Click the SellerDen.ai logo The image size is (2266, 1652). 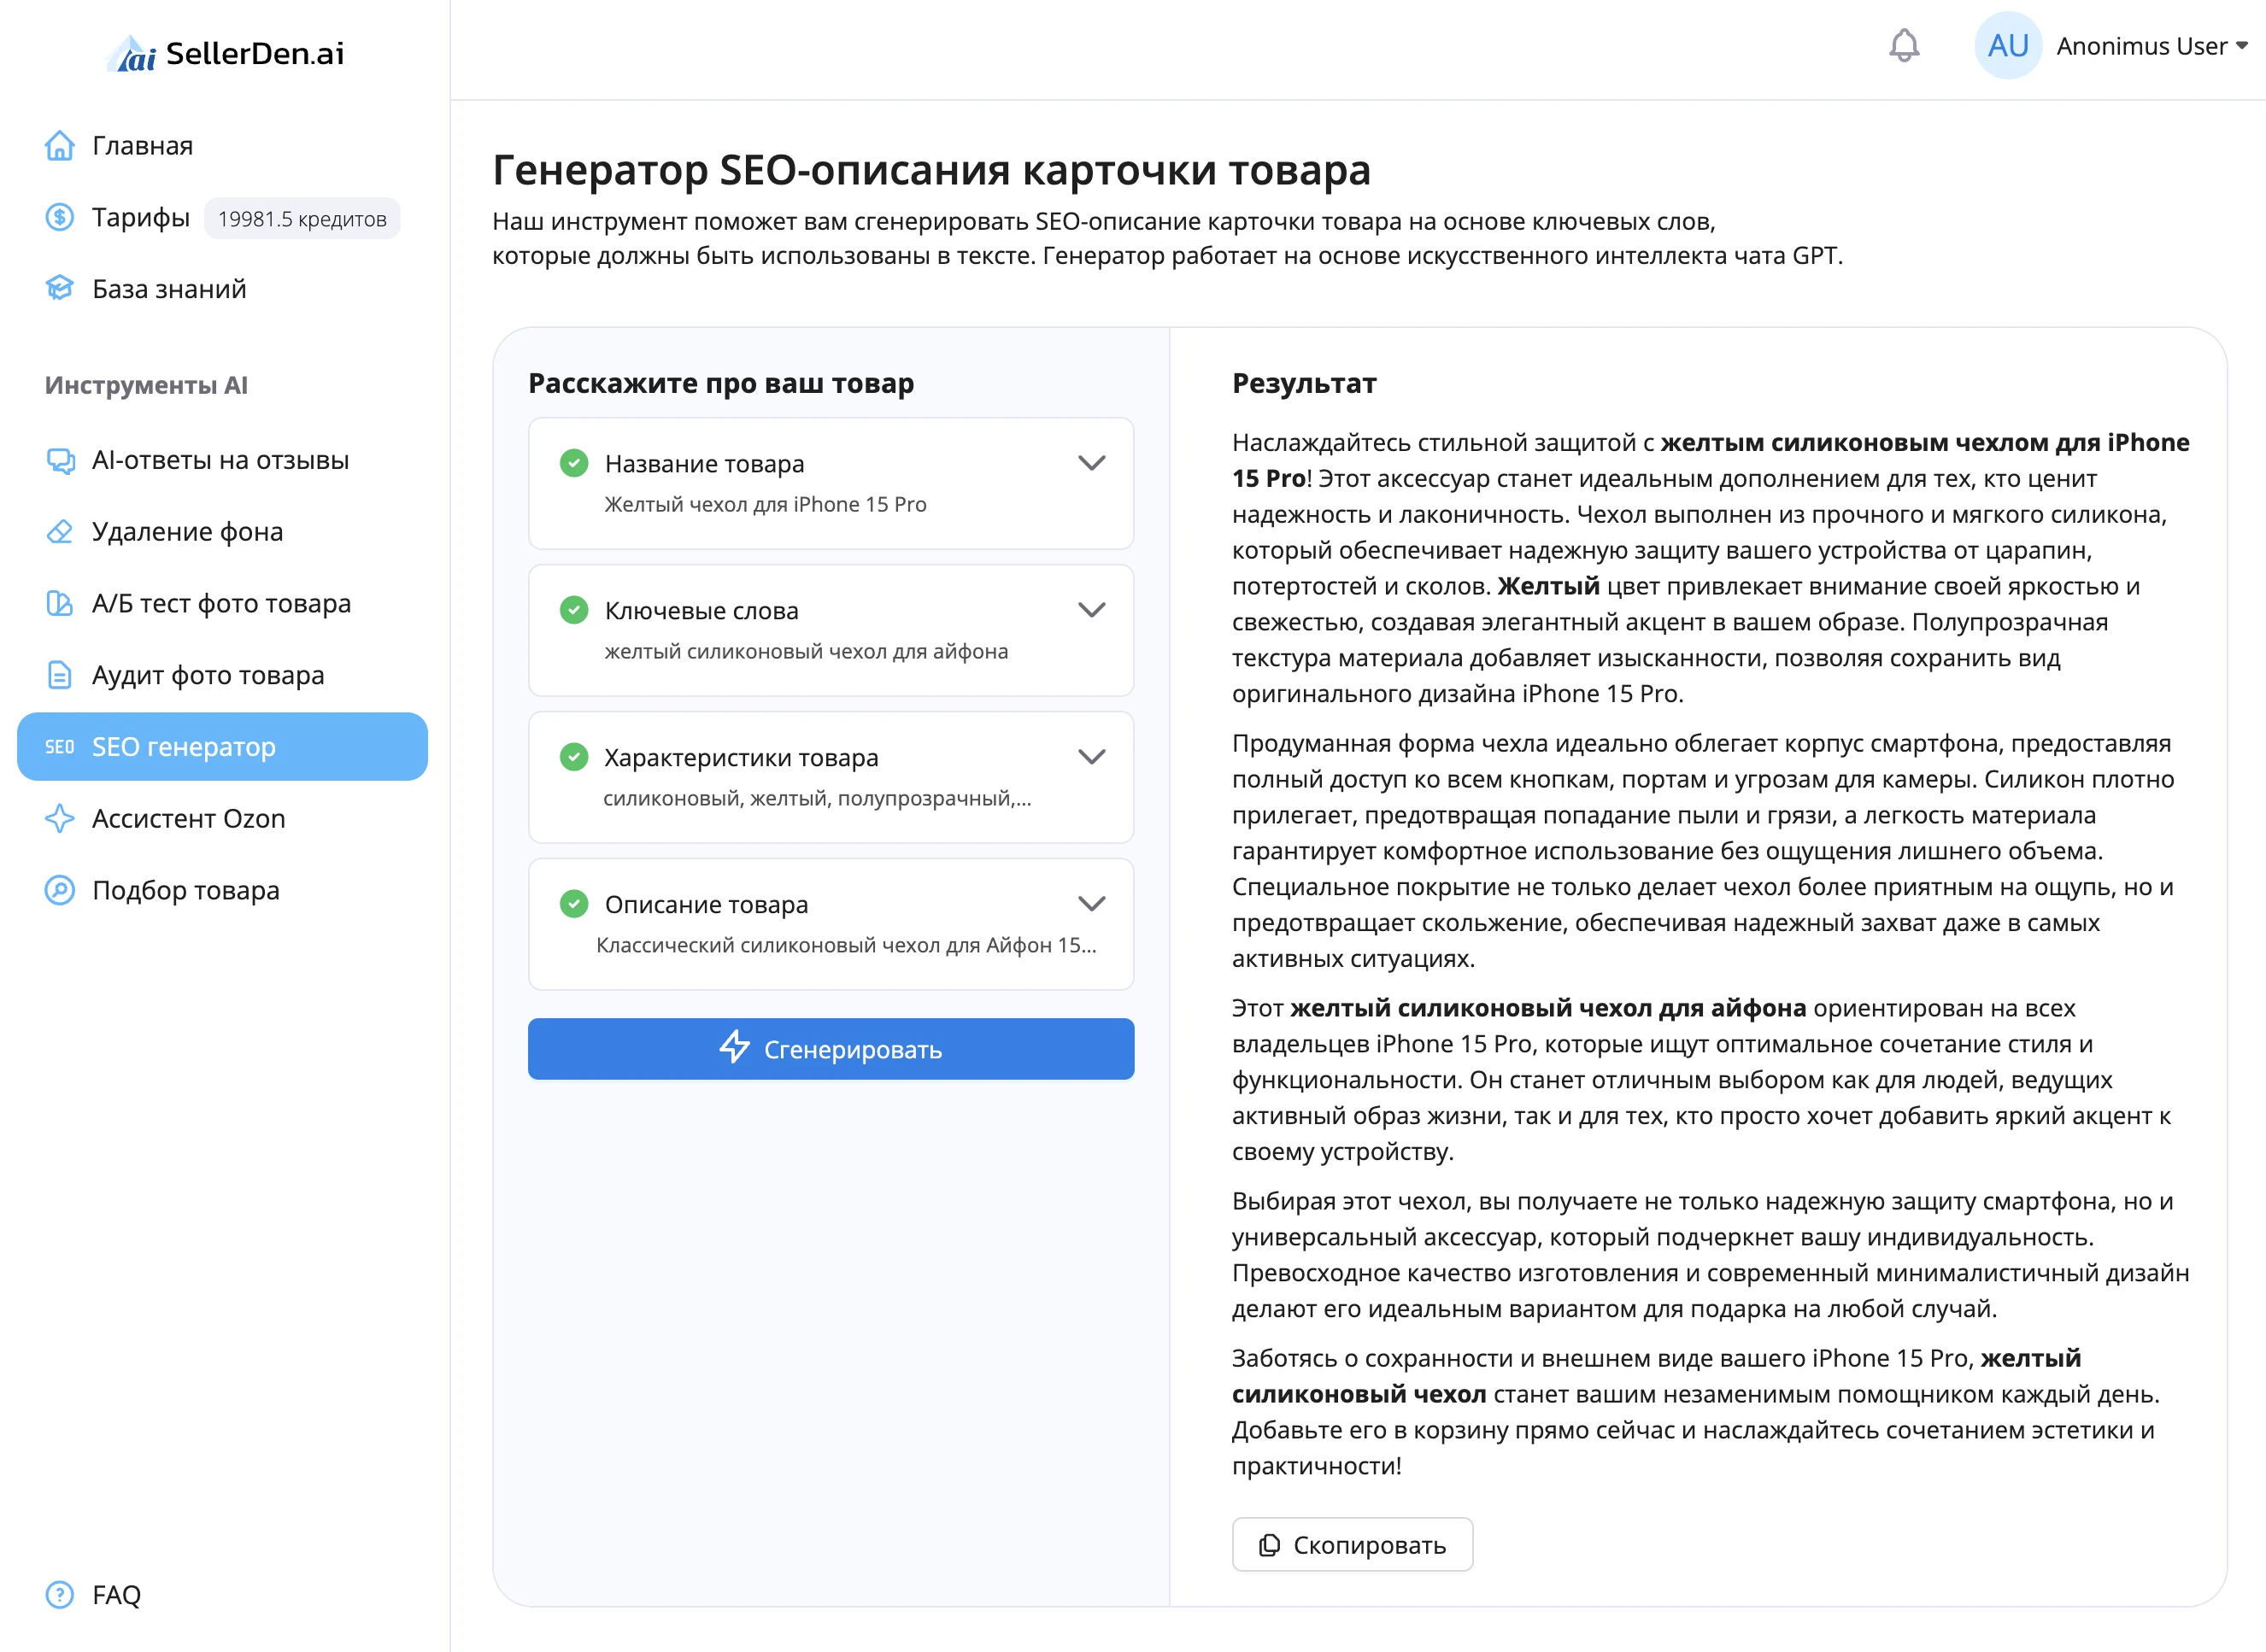[225, 53]
